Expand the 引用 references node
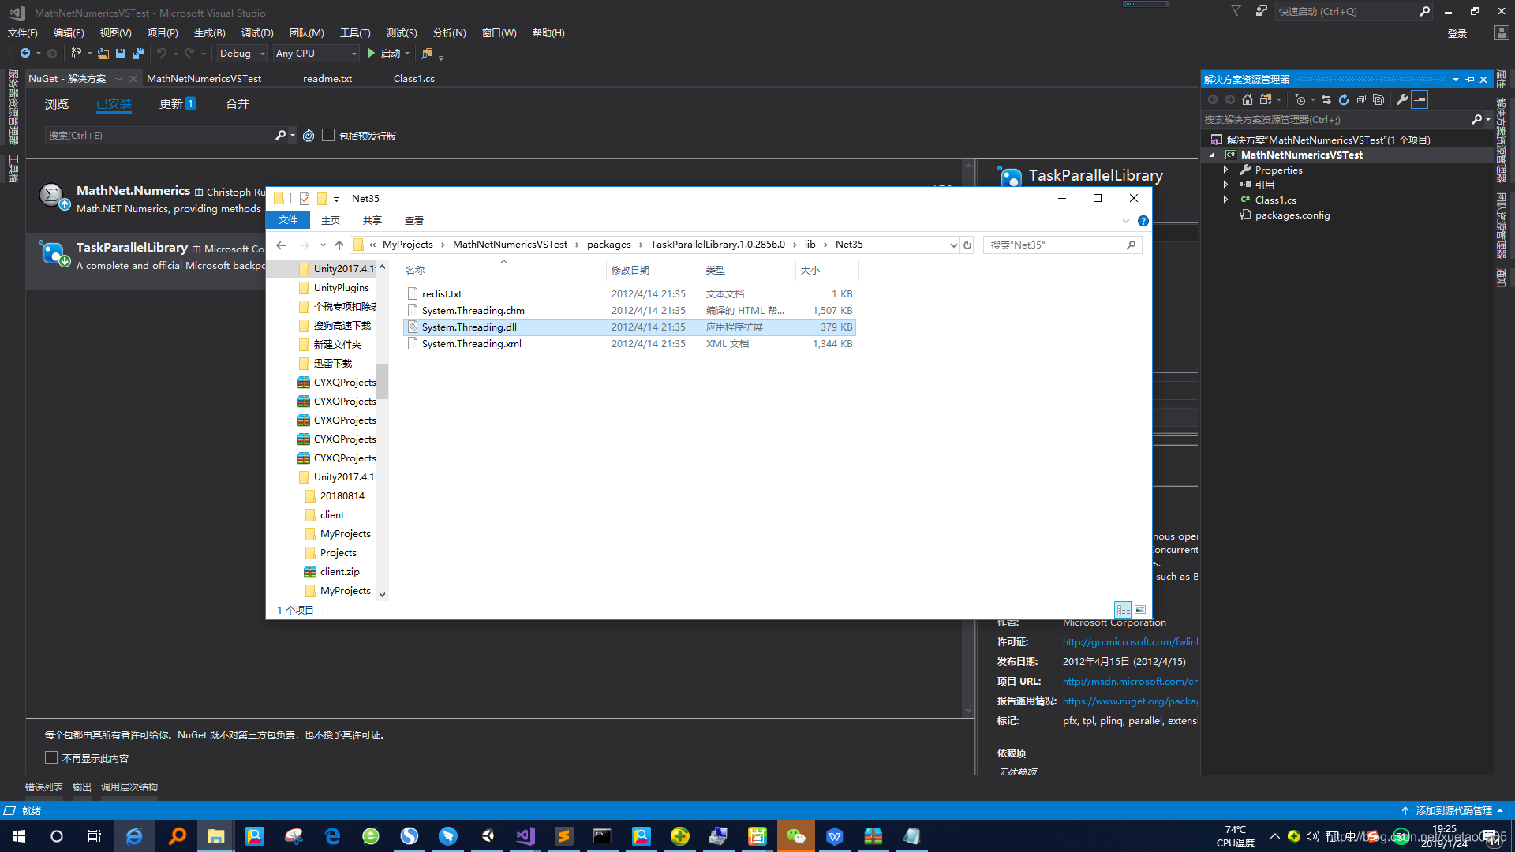The width and height of the screenshot is (1515, 852). [x=1225, y=184]
